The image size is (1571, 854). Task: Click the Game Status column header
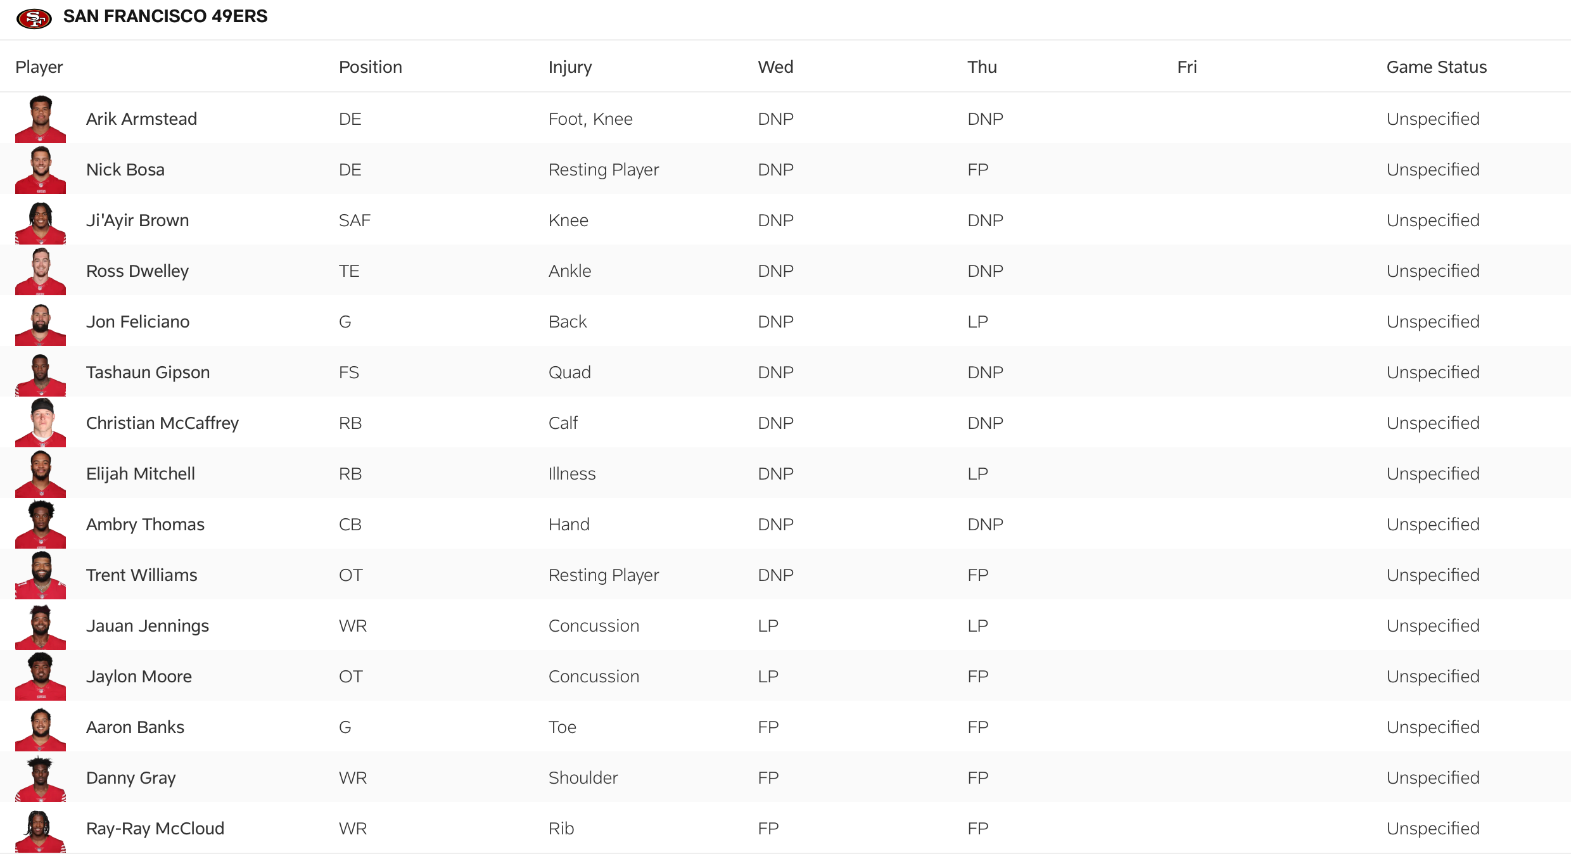[1436, 67]
